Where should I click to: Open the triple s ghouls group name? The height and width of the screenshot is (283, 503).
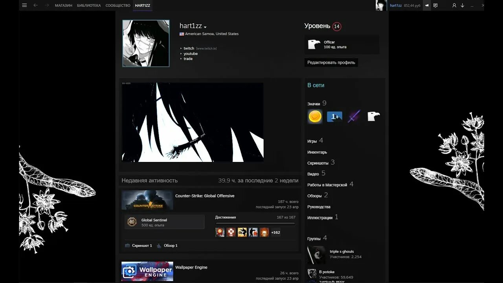(341, 252)
